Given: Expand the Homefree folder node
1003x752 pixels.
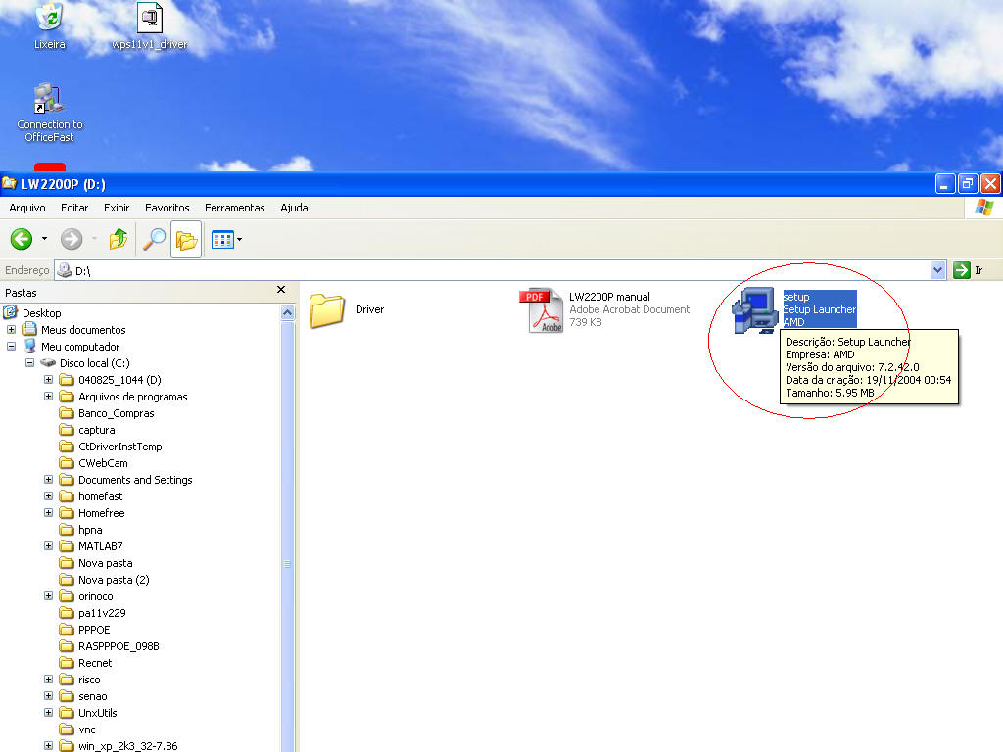Looking at the screenshot, I should point(48,513).
